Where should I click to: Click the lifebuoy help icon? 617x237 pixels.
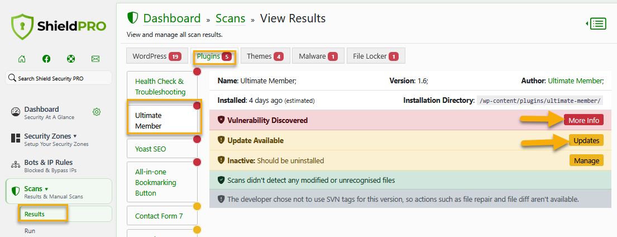(x=70, y=59)
